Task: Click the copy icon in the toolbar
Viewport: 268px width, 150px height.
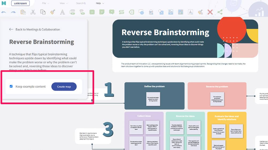Action: [x=43, y=12]
